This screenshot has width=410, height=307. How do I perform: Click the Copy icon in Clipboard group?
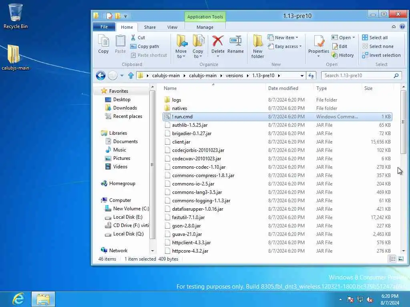click(x=103, y=44)
